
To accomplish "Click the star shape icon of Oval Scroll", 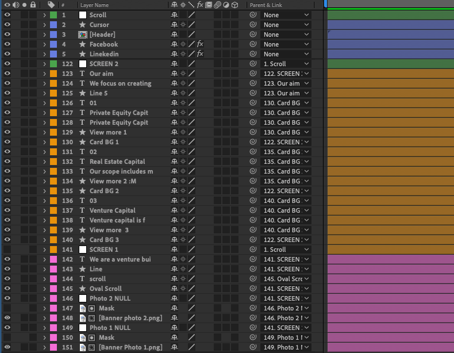I will [x=83, y=289].
